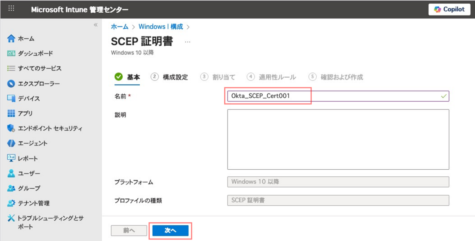Open the app launcher waffle grid icon

click(11, 9)
